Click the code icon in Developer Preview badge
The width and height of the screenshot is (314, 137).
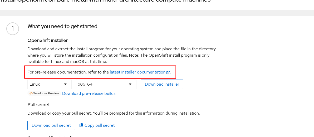(x=31, y=93)
